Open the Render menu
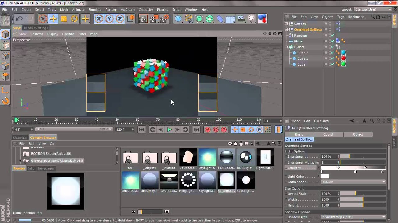 111,10
